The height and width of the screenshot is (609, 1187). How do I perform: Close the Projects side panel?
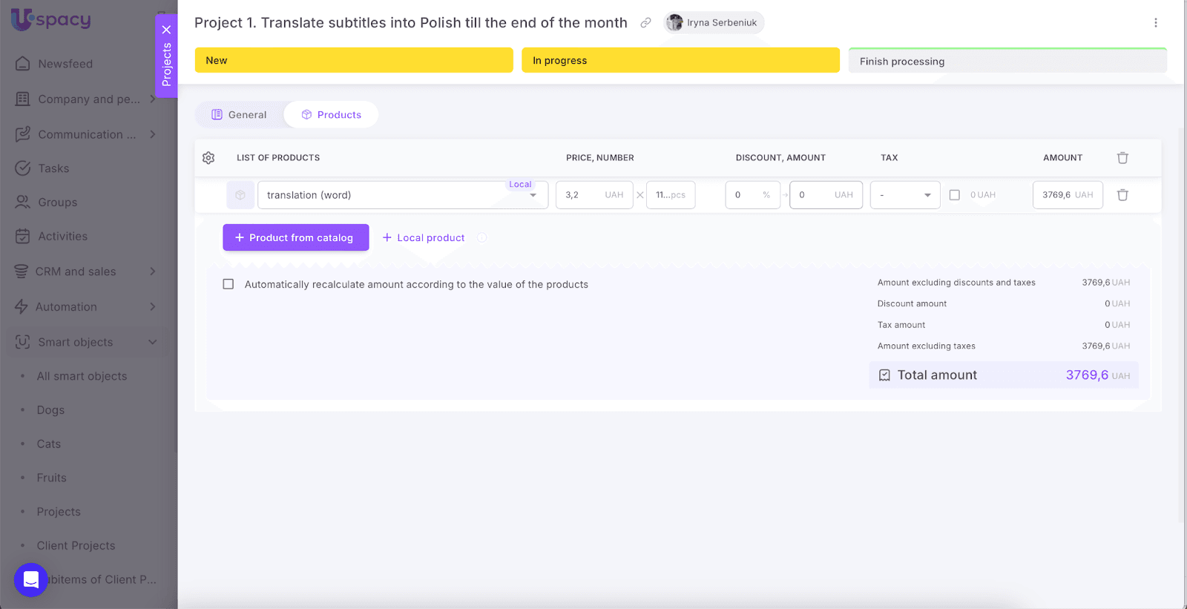(166, 30)
